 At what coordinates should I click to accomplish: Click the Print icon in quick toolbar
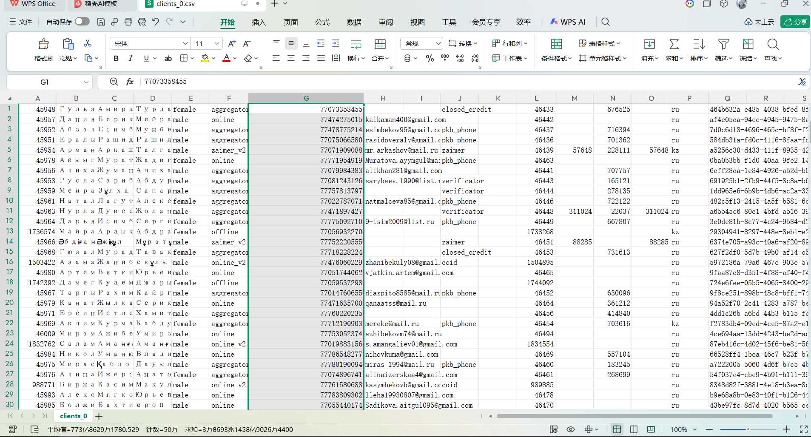[128, 22]
